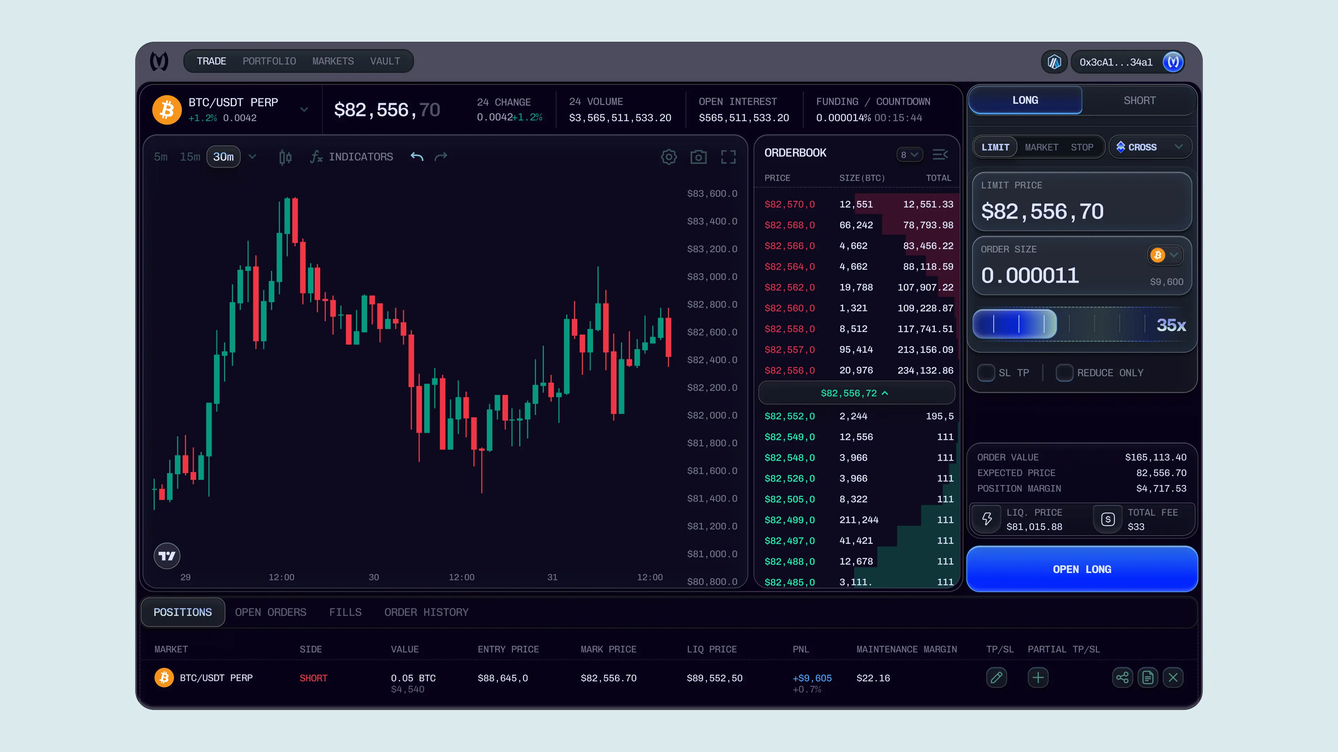The image size is (1338, 752).
Task: Enable the Reduce Only checkbox
Action: click(1064, 373)
